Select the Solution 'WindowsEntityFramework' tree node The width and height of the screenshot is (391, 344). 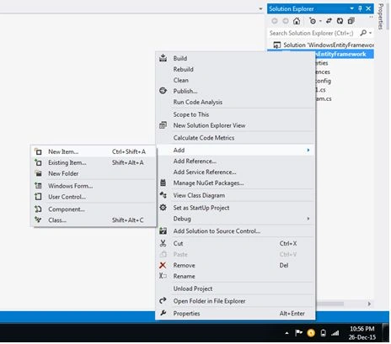point(324,45)
